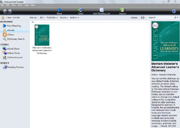Screen dimensions: 180x128
Task: Open the Send dropdown arrow
Action: tap(83, 10)
